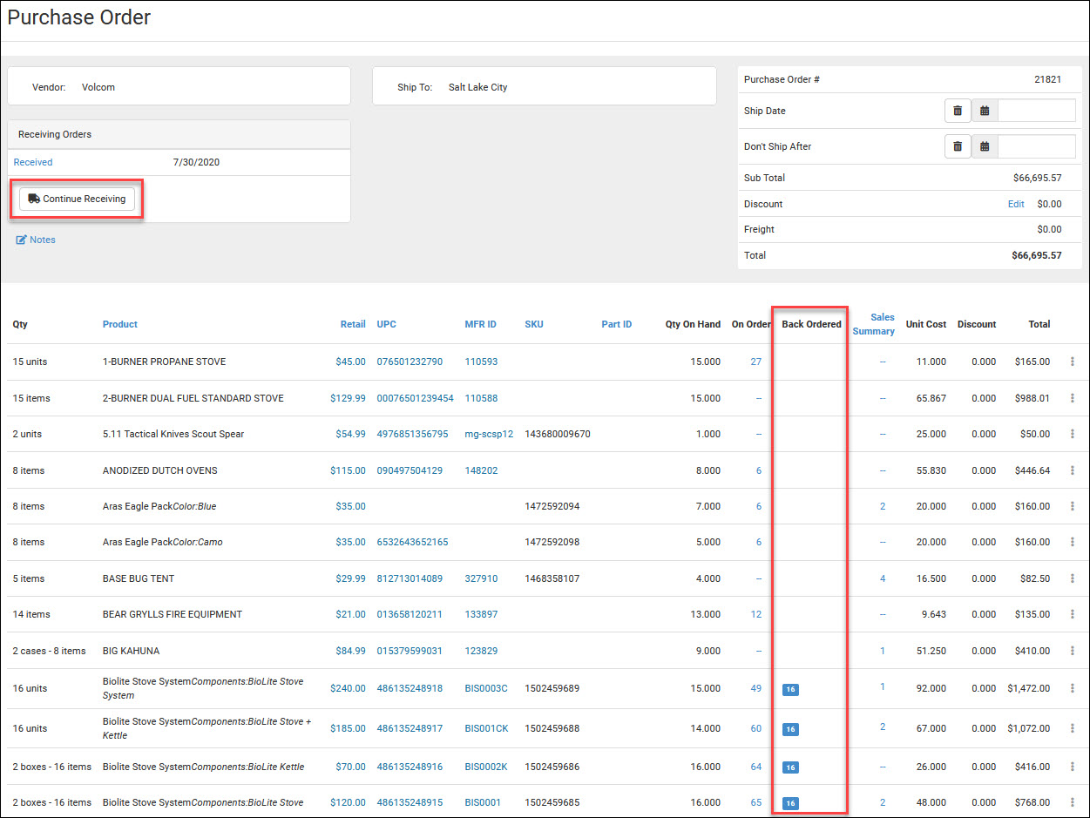This screenshot has width=1090, height=818.
Task: Open row menu for BEAR GRYLLS FIRE EQUIPMENT
Action: 1073,614
